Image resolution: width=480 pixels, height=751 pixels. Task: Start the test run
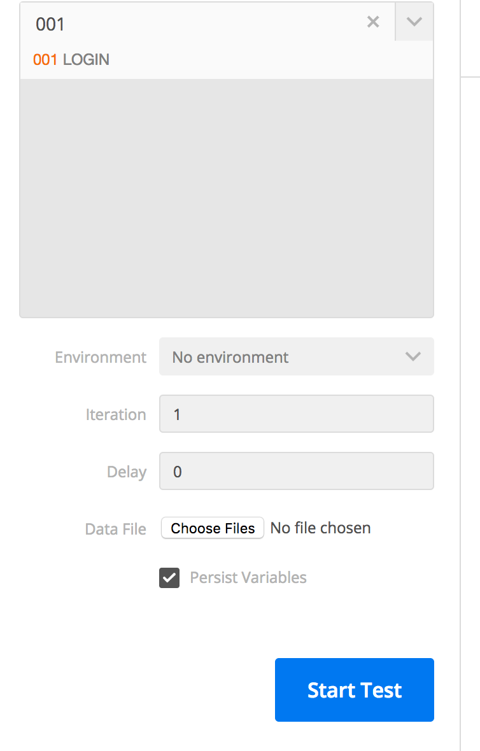[354, 690]
